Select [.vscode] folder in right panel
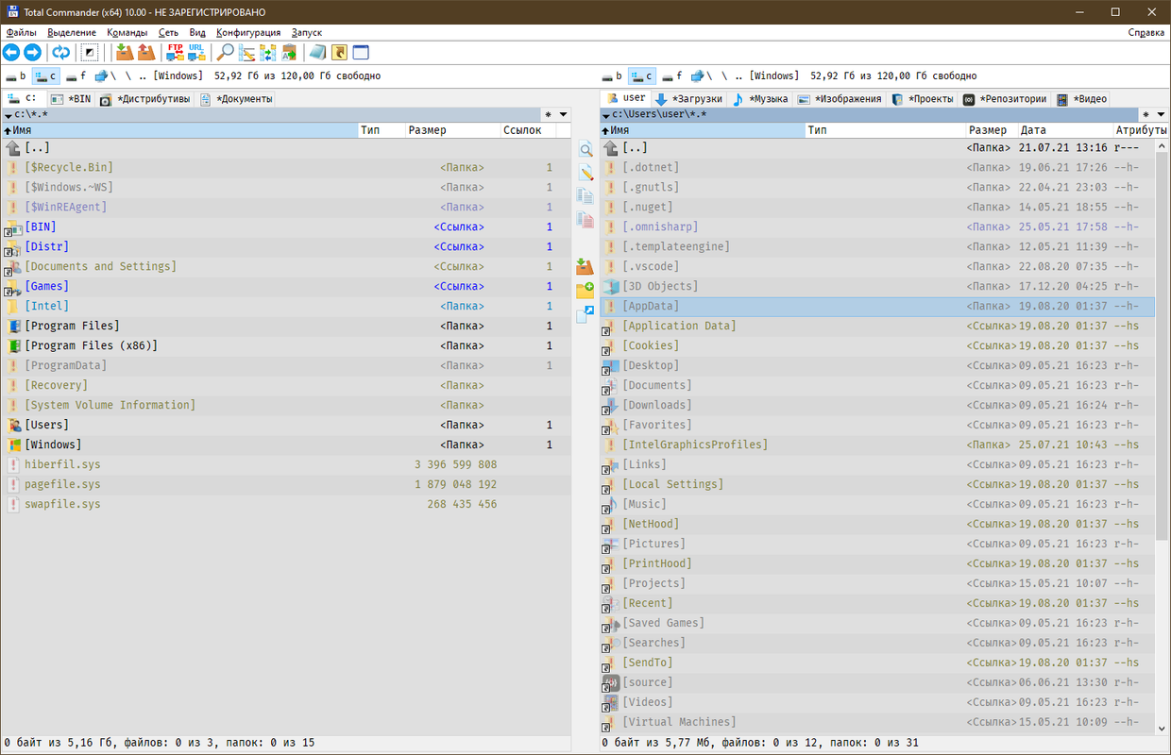Screen dimensions: 1171x755 coord(876,266)
